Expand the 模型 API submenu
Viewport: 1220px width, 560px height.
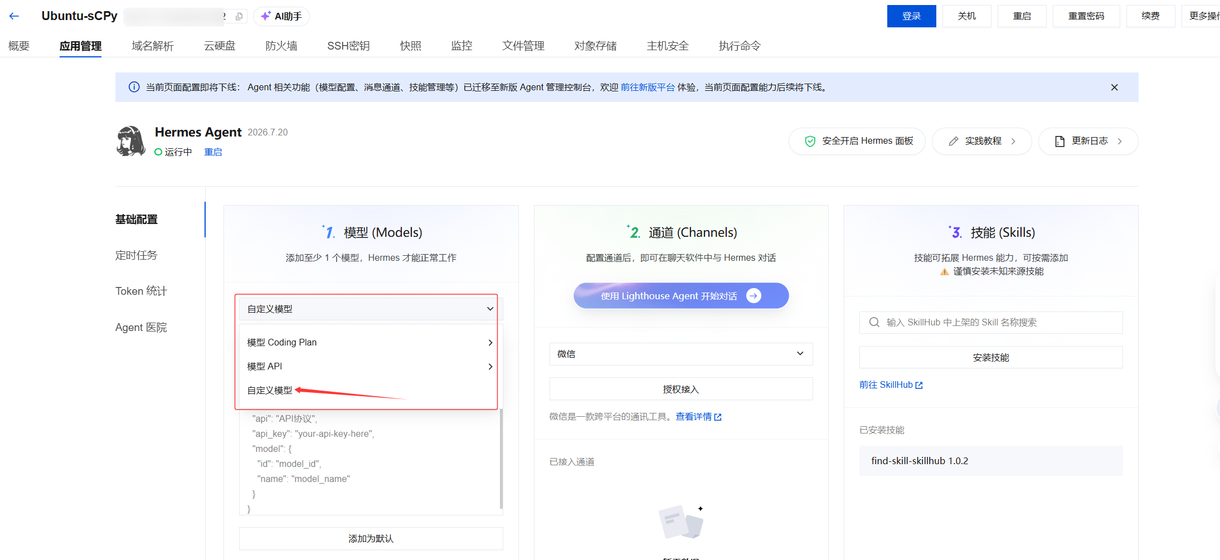click(x=371, y=366)
